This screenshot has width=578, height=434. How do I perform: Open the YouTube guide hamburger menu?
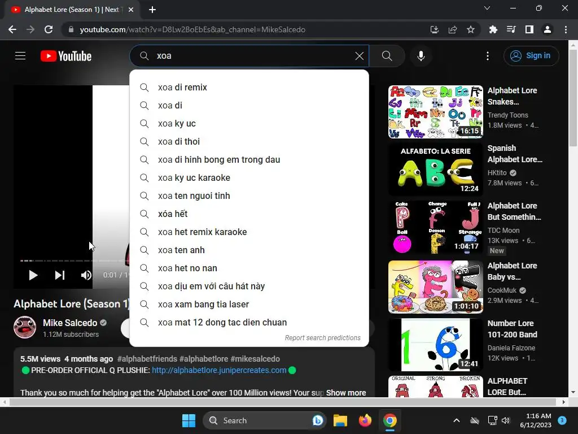pos(20,56)
